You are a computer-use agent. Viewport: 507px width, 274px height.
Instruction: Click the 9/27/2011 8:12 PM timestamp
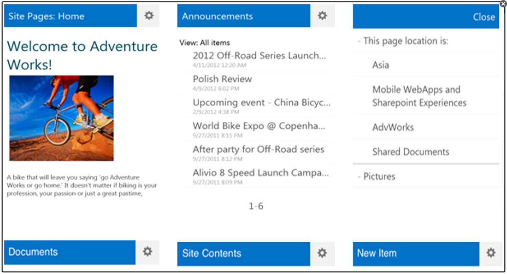[x=217, y=159]
